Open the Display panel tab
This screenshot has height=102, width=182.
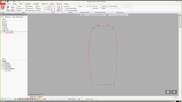(8, 17)
